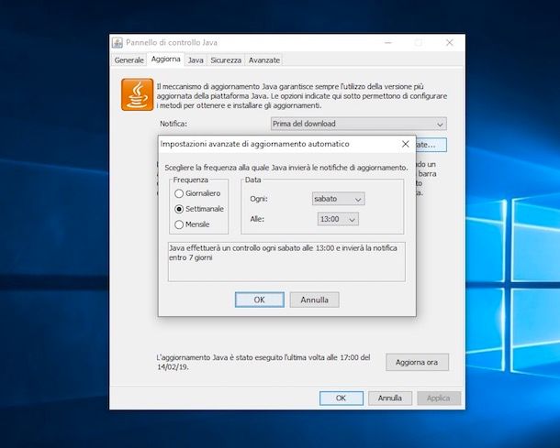
Task: Click the last update text 14/02/19
Action: [x=263, y=362]
